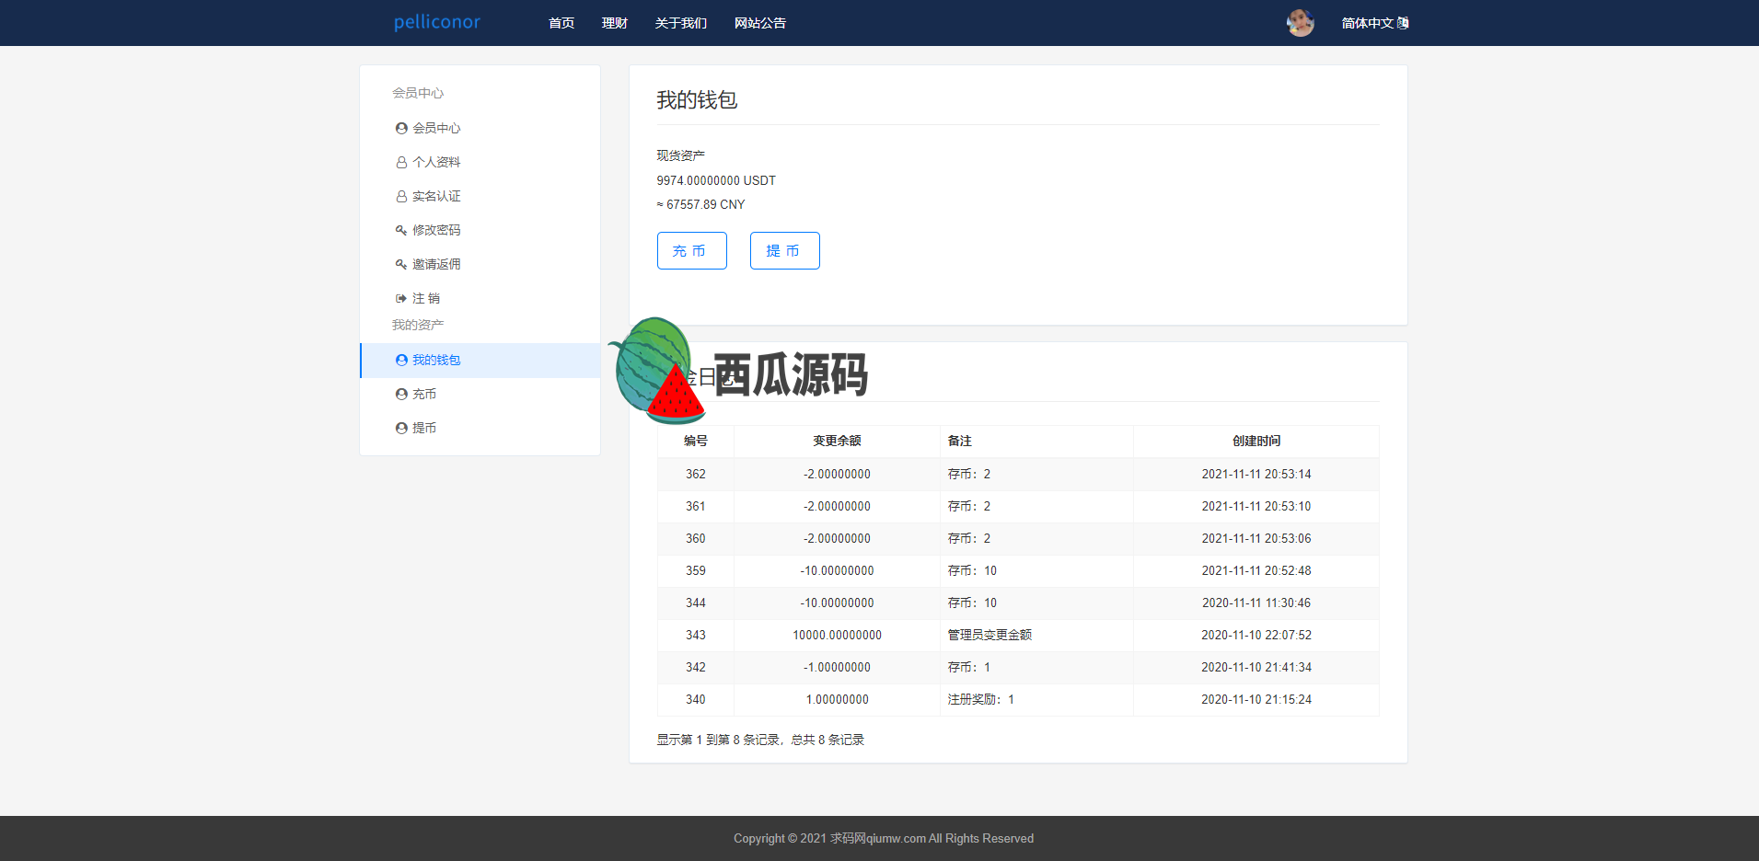The width and height of the screenshot is (1759, 861).
Task: Click the 9974.00000000 USDT balance
Action: (x=716, y=180)
